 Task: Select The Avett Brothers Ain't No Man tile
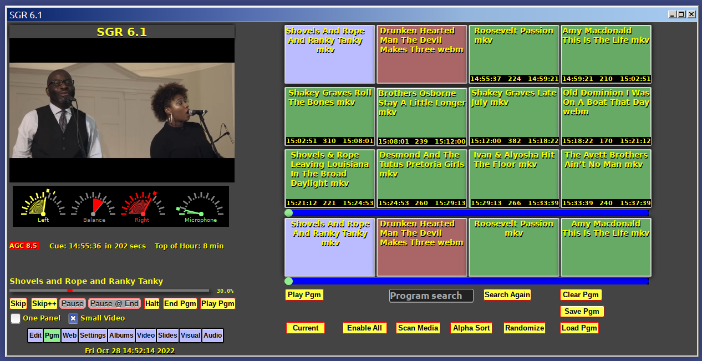pos(606,179)
